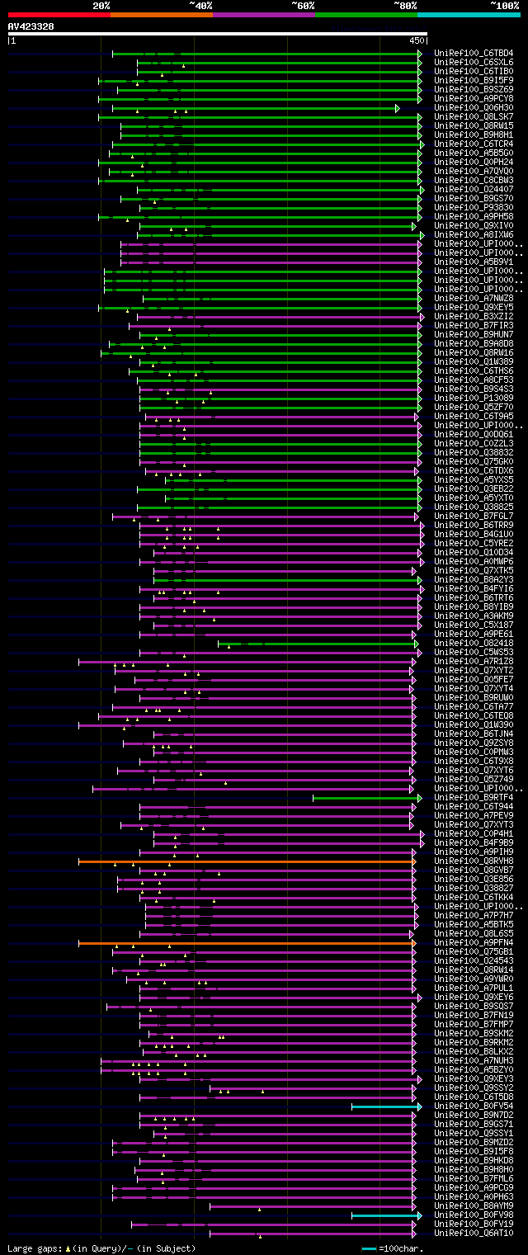The image size is (528, 1255).
Task: Select the UniRef100_B7FIR3 label
Action: [474, 325]
